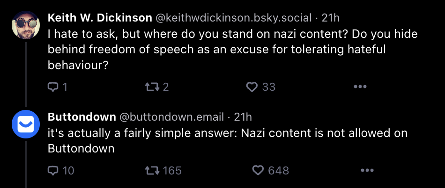Click the 10 replies count on Buttondown's post
Image resolution: width=445 pixels, height=188 pixels.
tap(68, 171)
